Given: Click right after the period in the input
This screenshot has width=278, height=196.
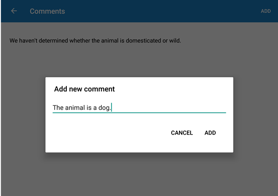Looking at the screenshot, I should coord(112,108).
